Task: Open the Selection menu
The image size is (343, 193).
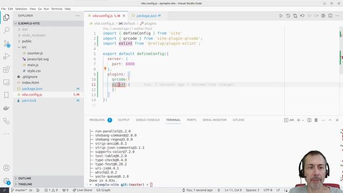Action: [21, 9]
